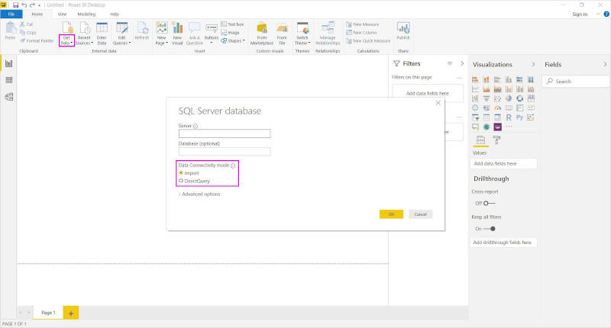Collapse the Filters pane chevron
Screen dimensions: 611x328
point(462,63)
